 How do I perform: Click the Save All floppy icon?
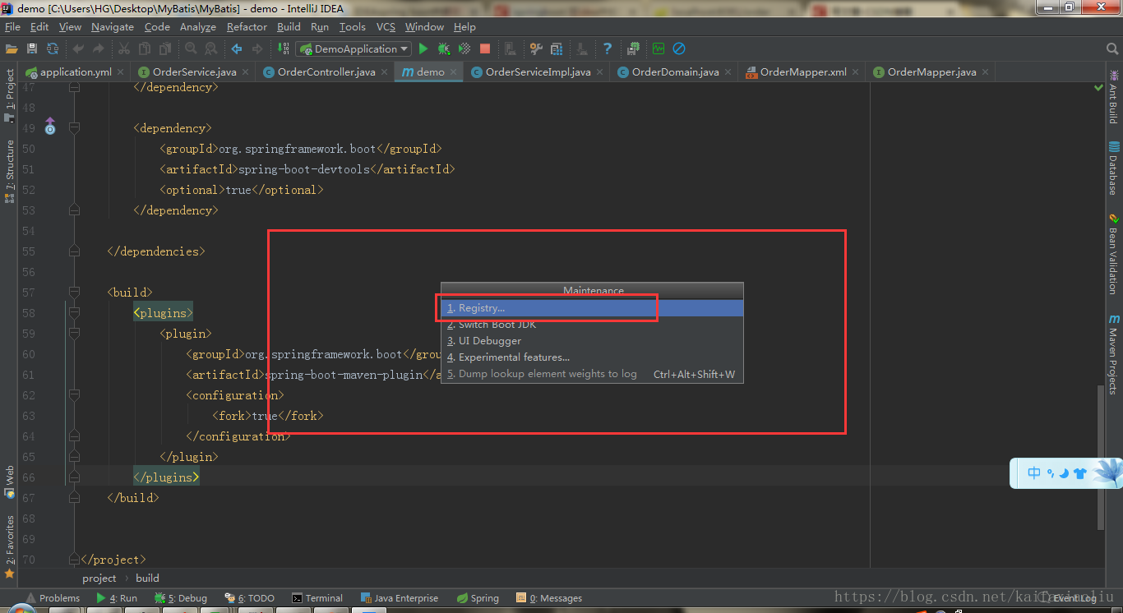[32, 48]
